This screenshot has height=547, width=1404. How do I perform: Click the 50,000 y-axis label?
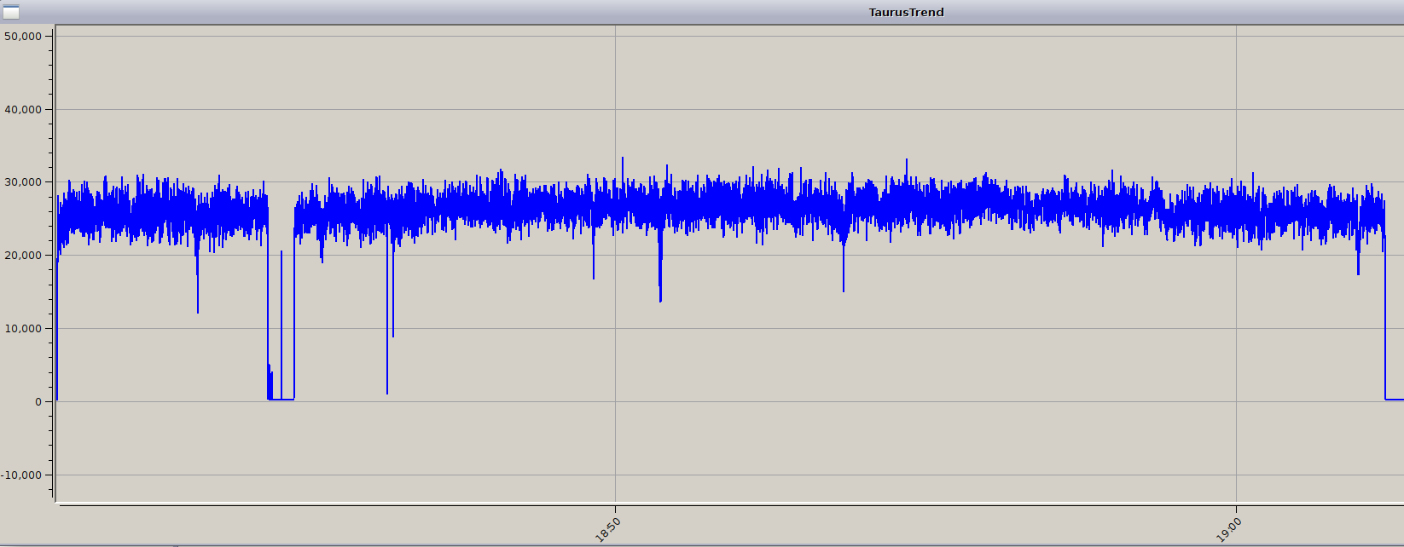point(23,36)
